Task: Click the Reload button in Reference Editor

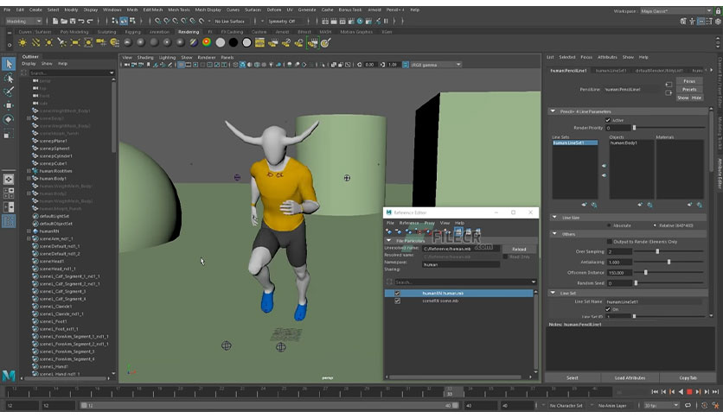Action: click(x=519, y=249)
